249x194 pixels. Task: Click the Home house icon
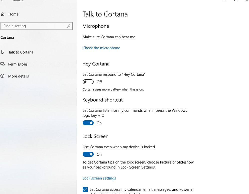coord(3,14)
